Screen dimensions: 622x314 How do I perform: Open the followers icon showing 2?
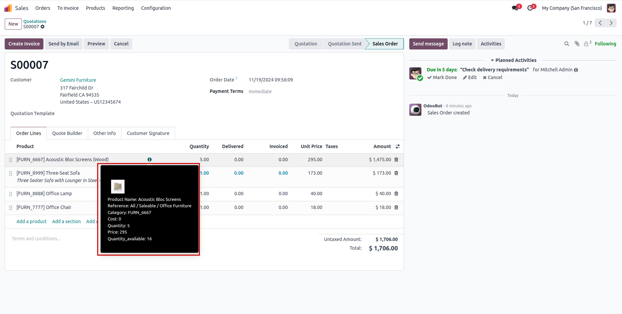tap(588, 43)
